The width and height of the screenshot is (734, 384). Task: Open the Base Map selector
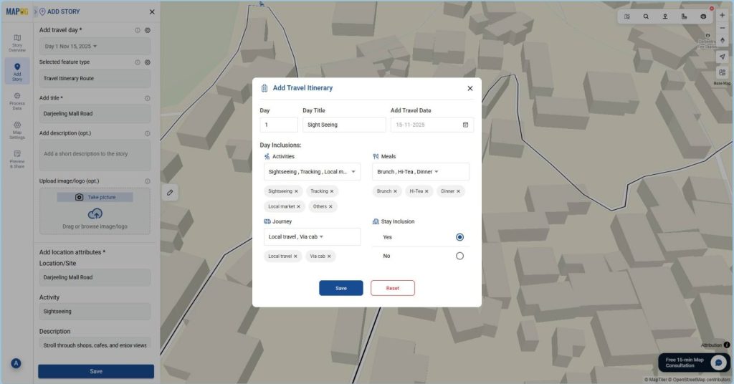pos(723,72)
